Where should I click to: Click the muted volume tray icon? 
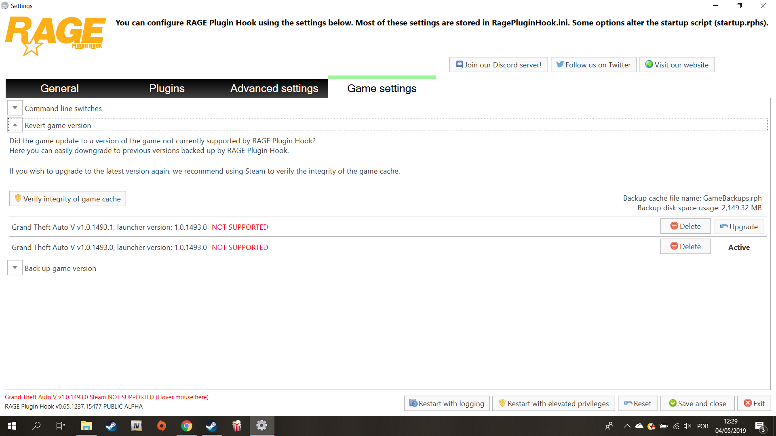[687, 426]
